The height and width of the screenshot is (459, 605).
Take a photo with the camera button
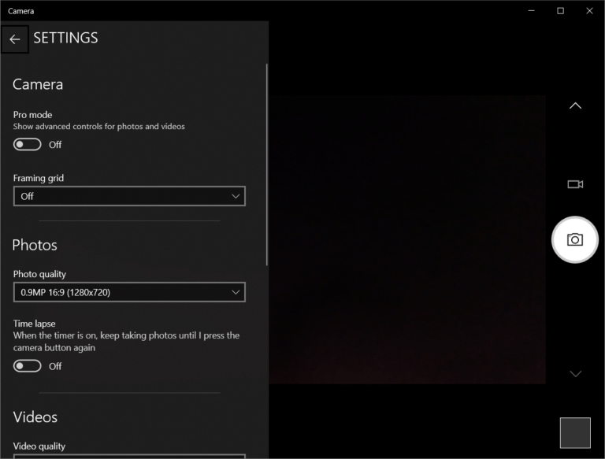574,239
